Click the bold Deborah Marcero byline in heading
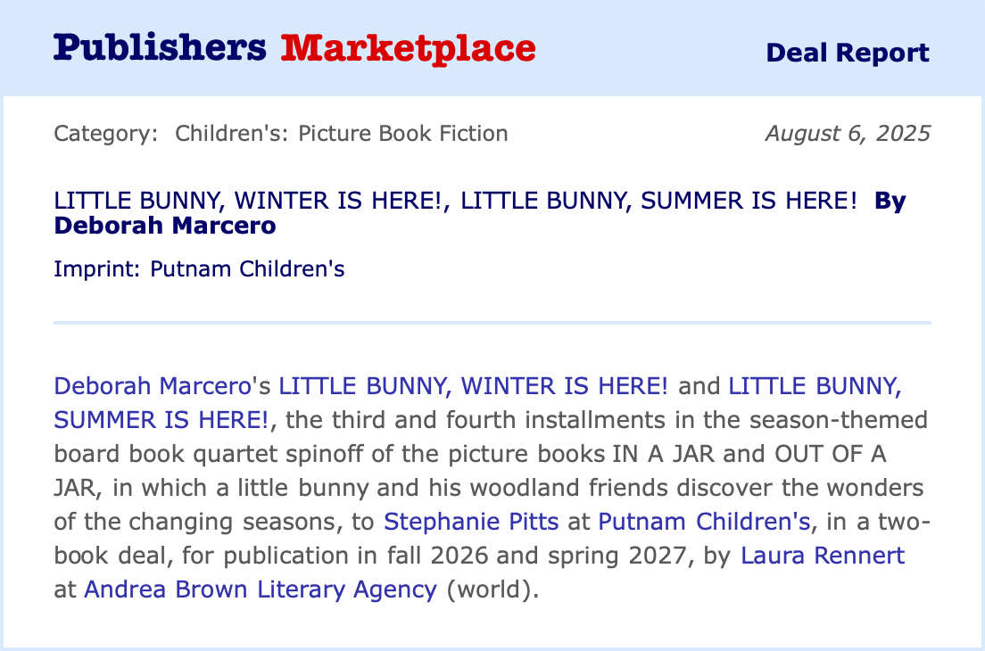This screenshot has height=651, width=985. 165,226
